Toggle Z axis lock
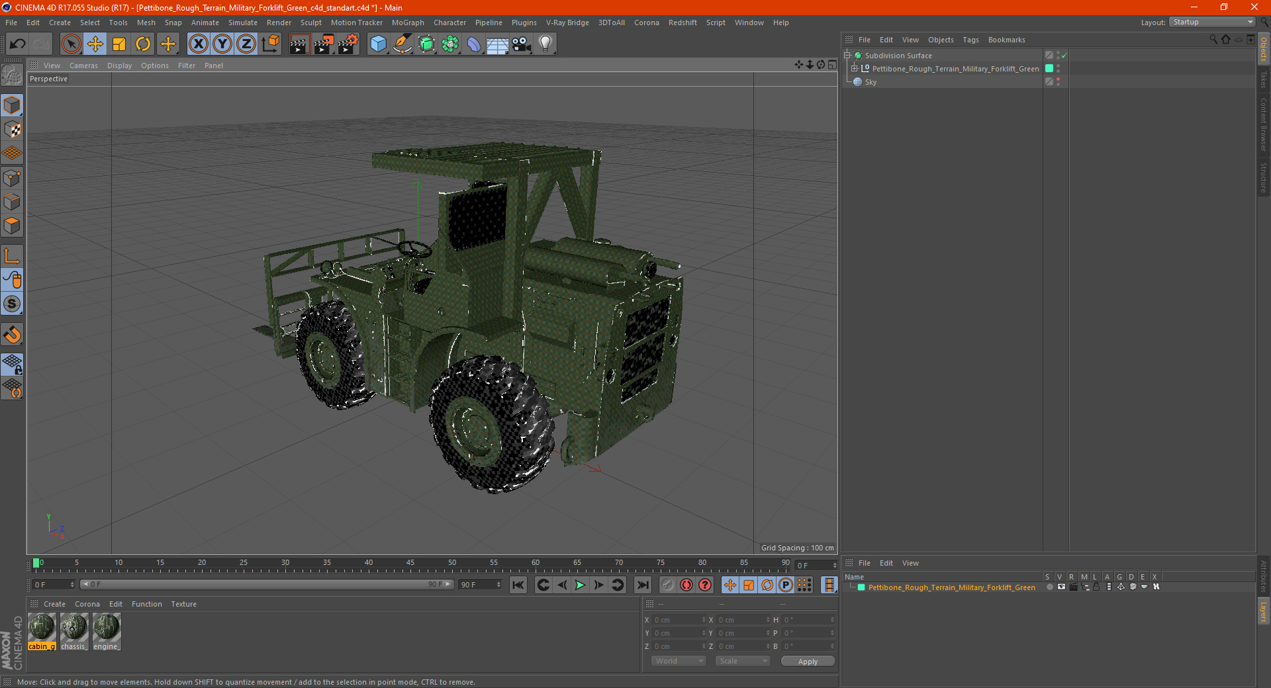Image resolution: width=1271 pixels, height=688 pixels. (246, 44)
